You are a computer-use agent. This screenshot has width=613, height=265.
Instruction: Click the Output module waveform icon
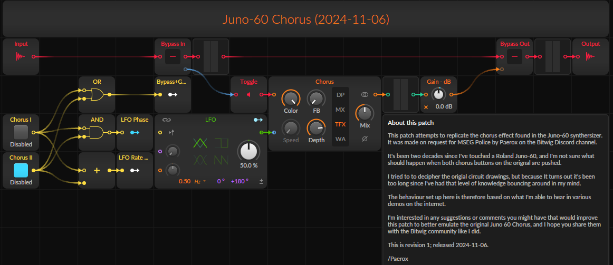590,56
